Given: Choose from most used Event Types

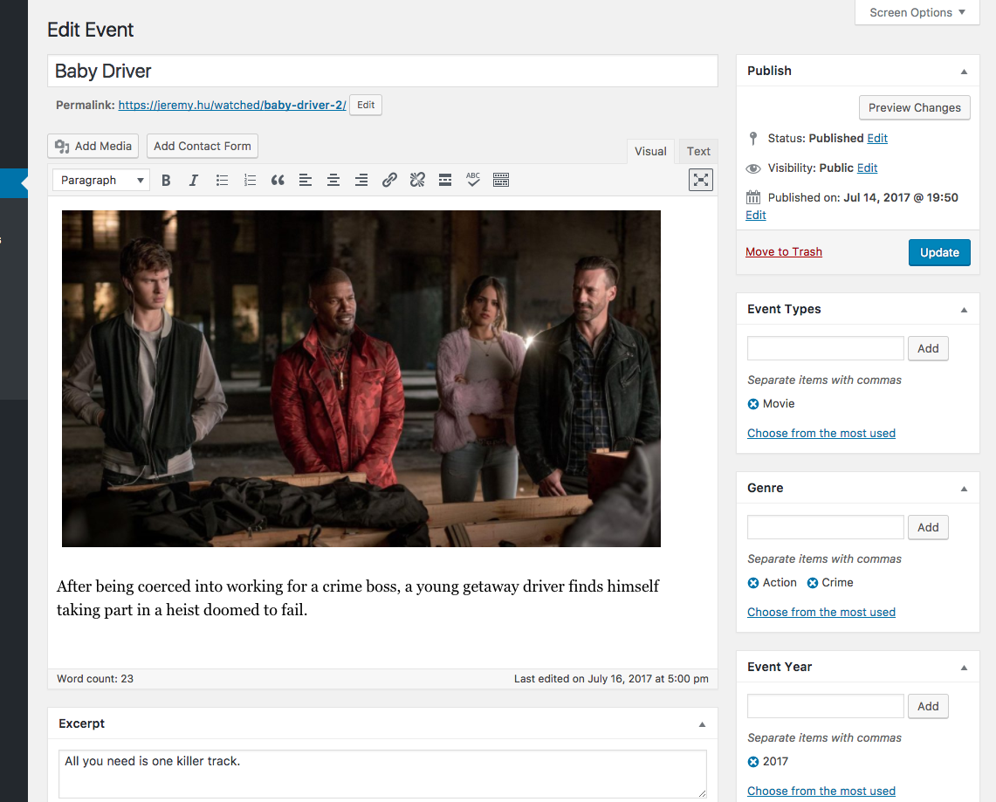Looking at the screenshot, I should coord(821,434).
